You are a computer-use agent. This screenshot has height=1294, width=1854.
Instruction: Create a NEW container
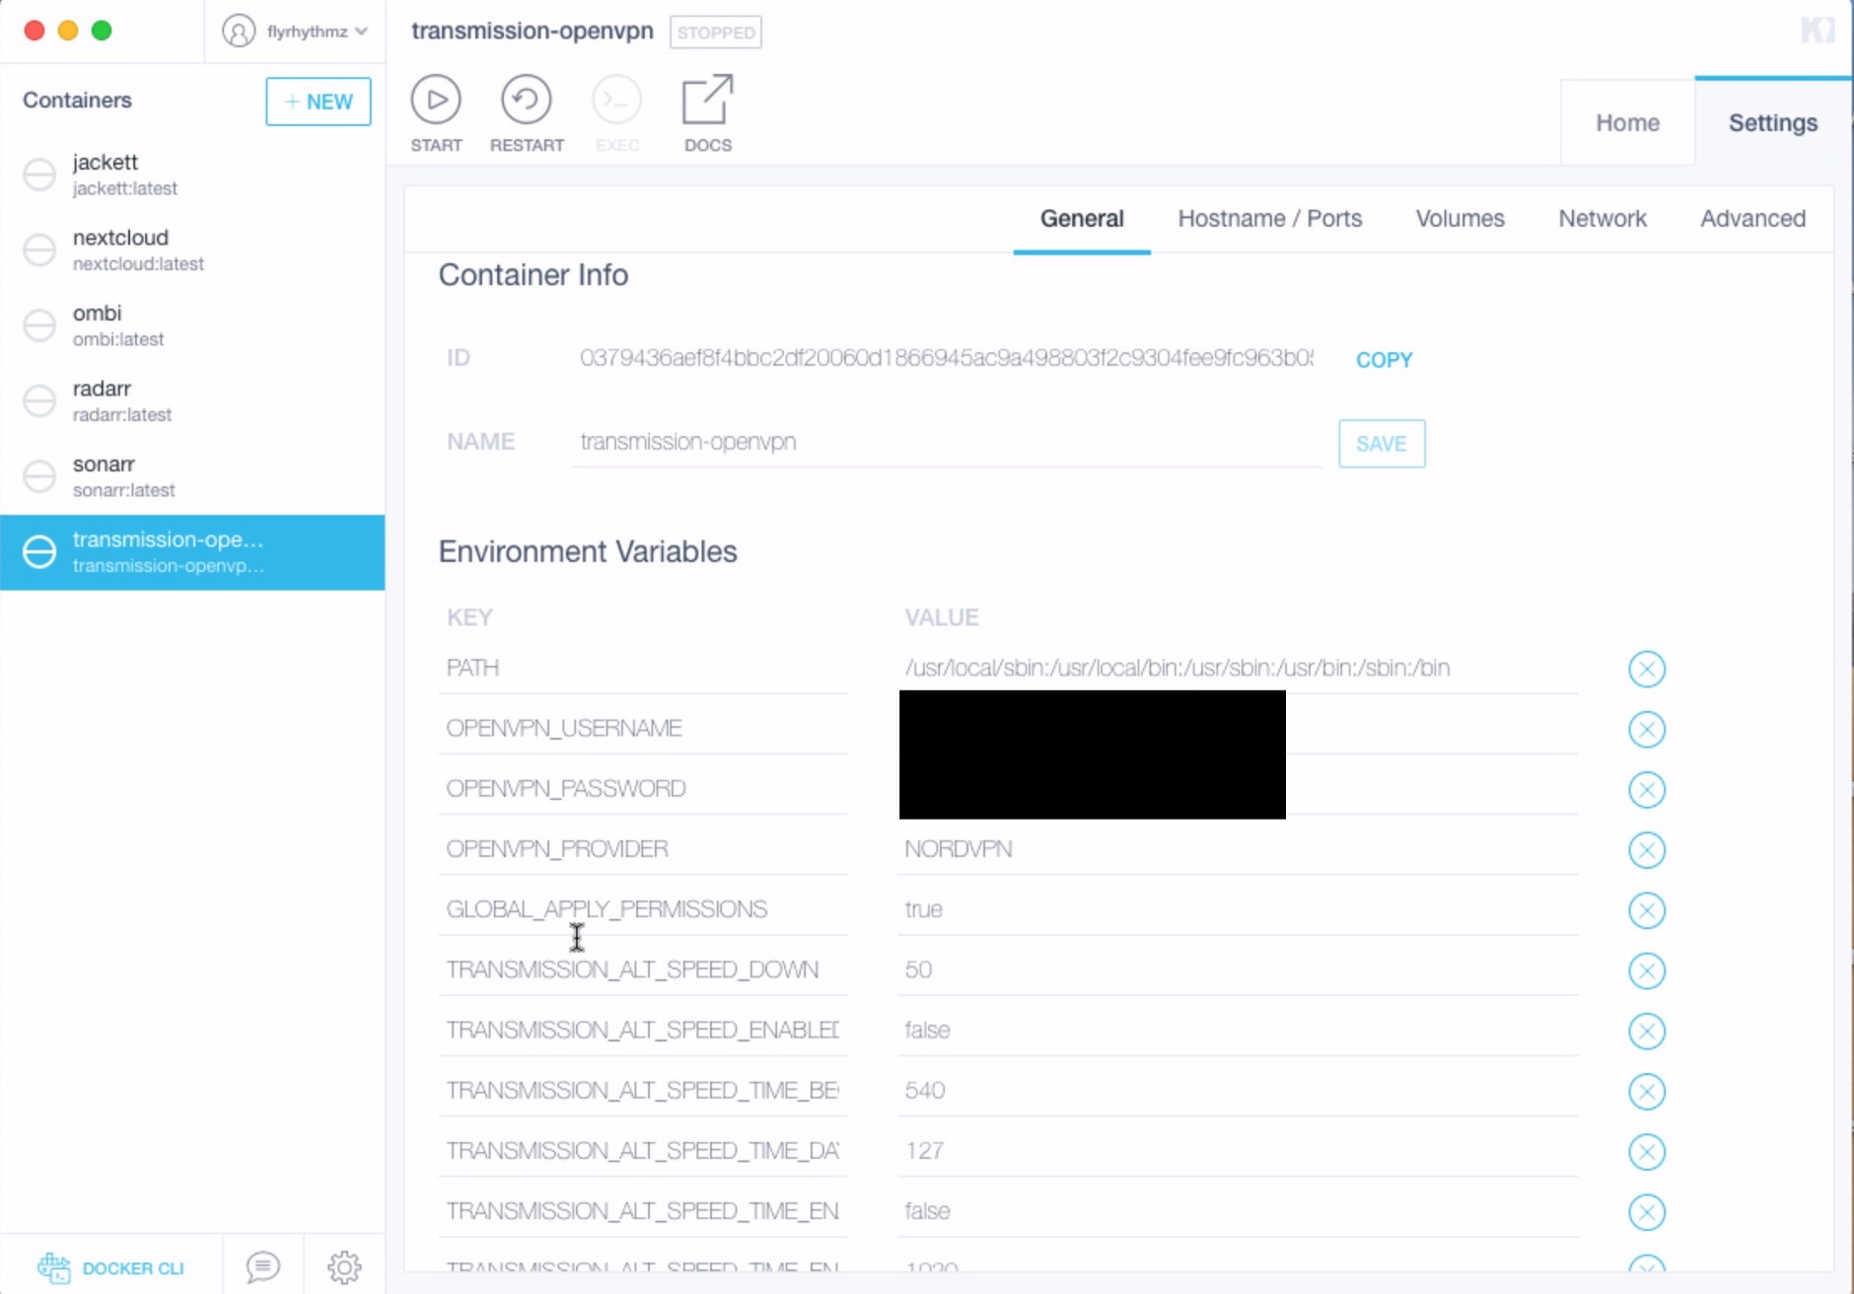[318, 102]
